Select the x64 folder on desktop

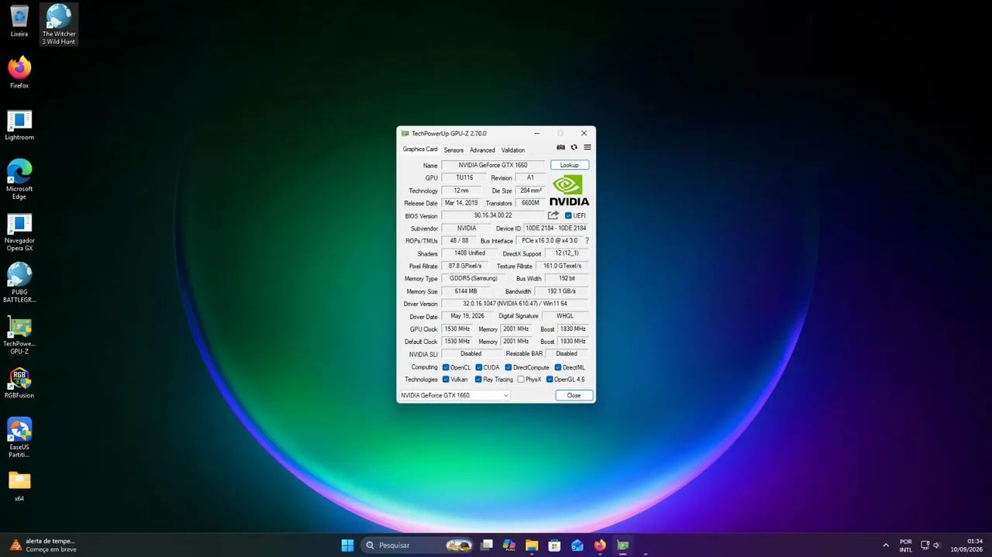click(19, 486)
